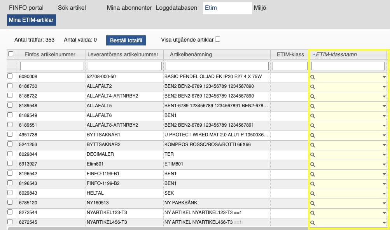Select checkbox for article 8188732
Viewport: 390px width, 230px height.
(10, 96)
